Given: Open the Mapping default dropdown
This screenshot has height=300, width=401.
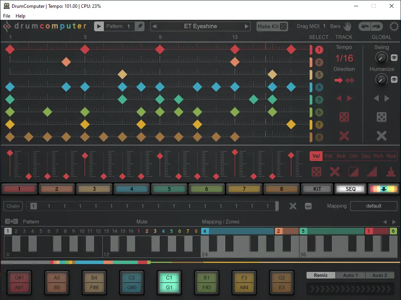Looking at the screenshot, I should click(x=374, y=206).
